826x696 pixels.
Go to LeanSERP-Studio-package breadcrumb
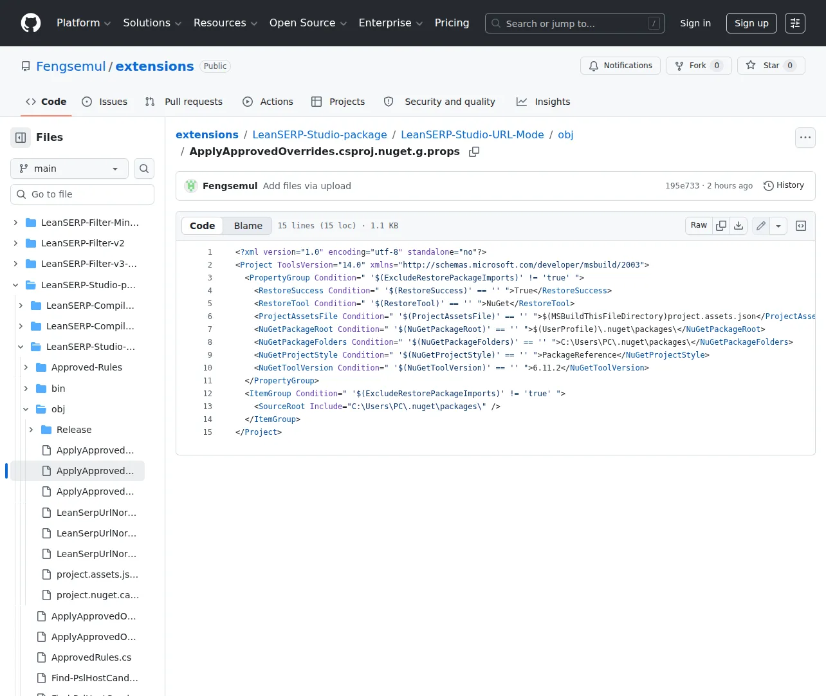pyautogui.click(x=320, y=134)
